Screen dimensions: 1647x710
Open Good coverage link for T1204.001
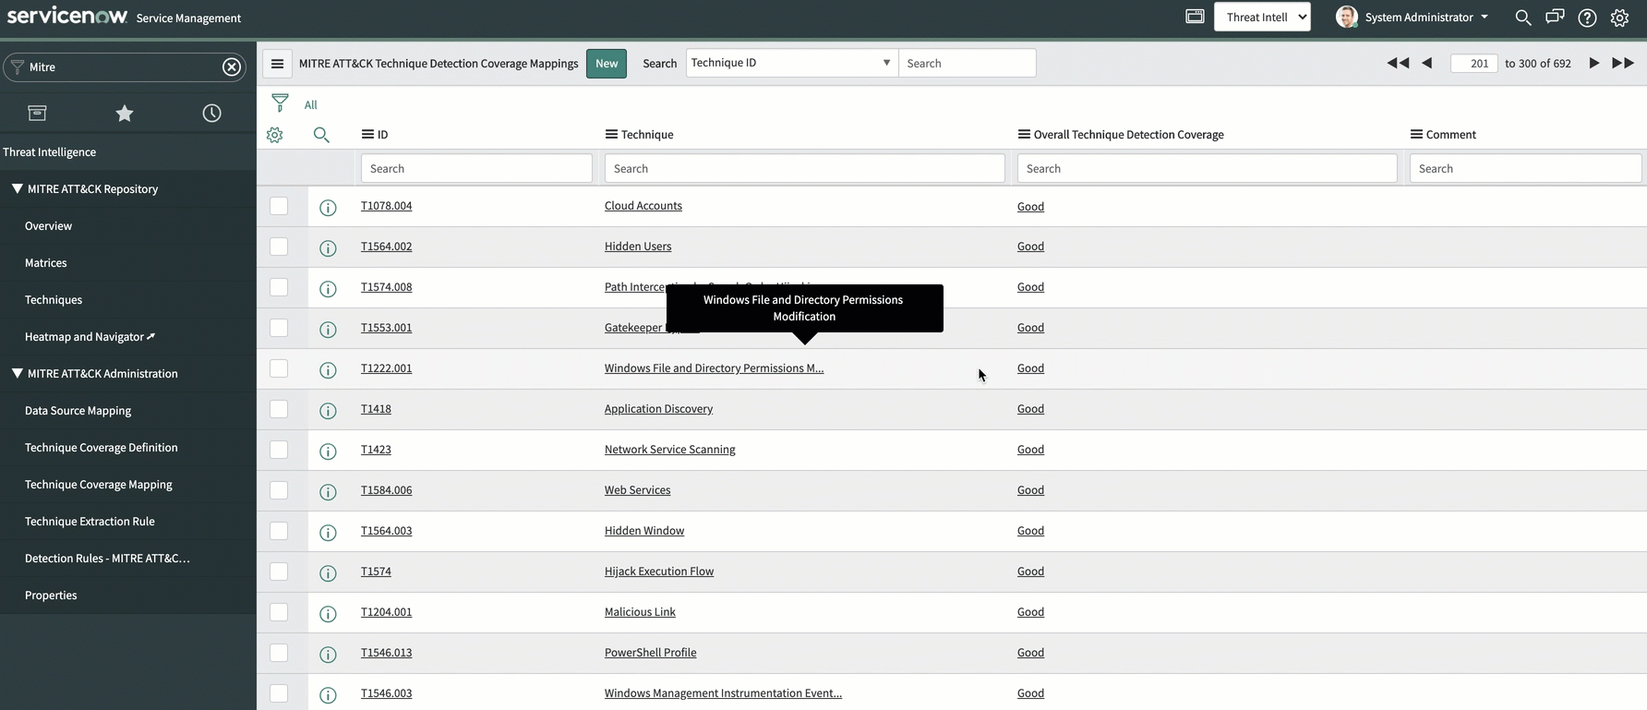1030,612
